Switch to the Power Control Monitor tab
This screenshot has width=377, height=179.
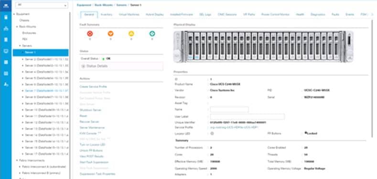pyautogui.click(x=275, y=15)
